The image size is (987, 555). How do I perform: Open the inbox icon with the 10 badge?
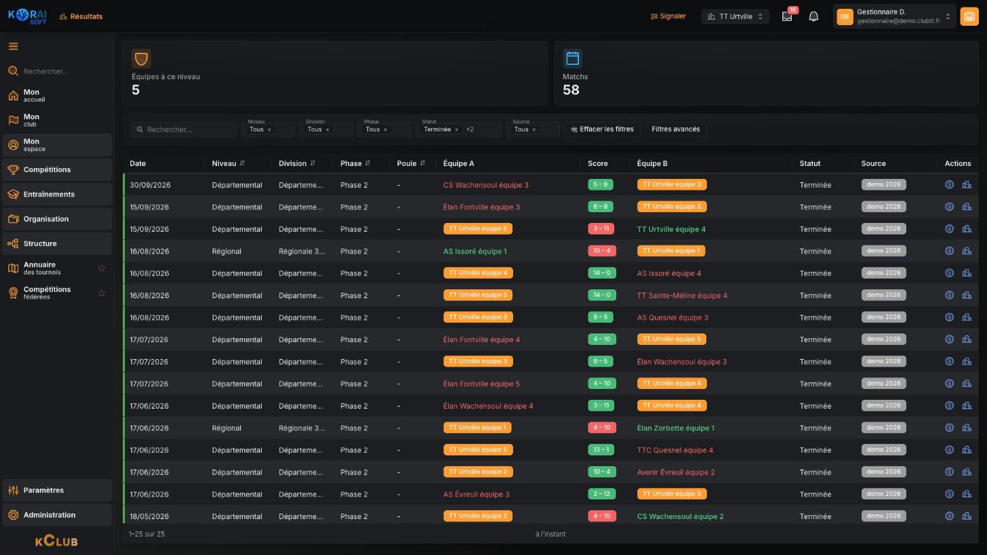pyautogui.click(x=787, y=16)
